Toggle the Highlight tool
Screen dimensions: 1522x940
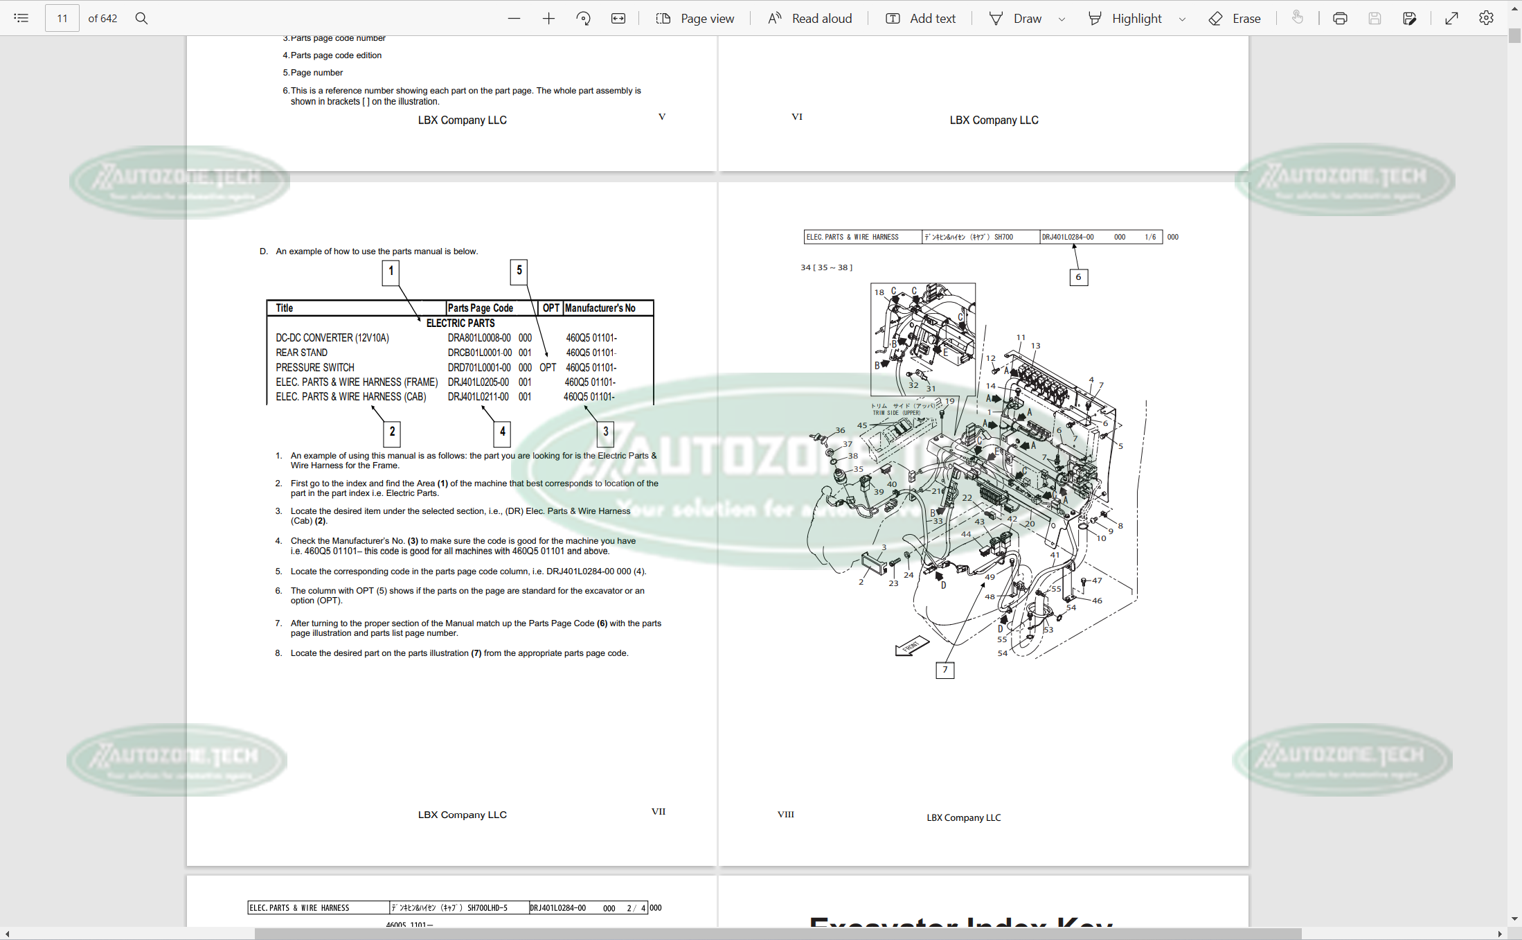1125,19
